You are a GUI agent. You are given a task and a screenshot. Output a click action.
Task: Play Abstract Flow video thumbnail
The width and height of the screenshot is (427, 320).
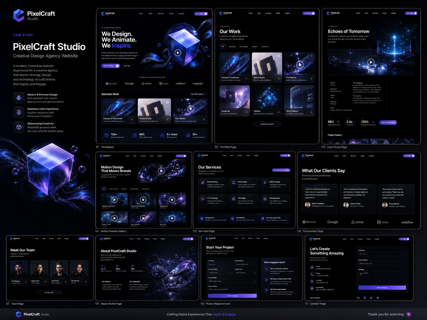[172, 200]
